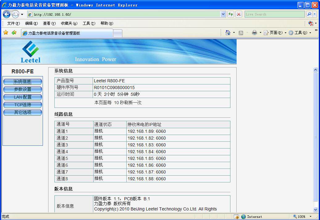This screenshot has height=220, width=320.
Task: Click the Print icon
Action: 255,33
